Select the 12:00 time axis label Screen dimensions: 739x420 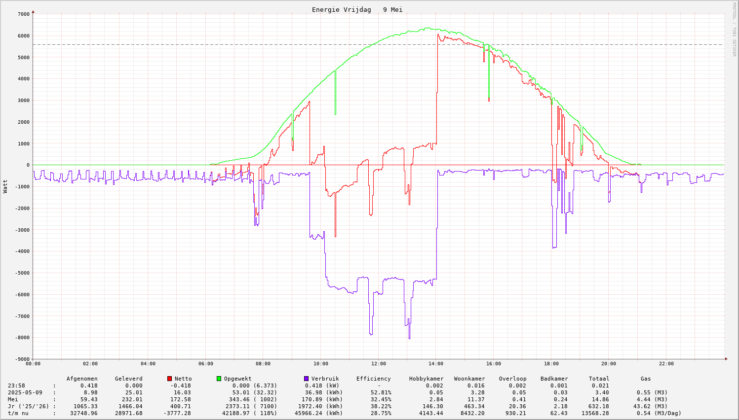pyautogui.click(x=378, y=364)
